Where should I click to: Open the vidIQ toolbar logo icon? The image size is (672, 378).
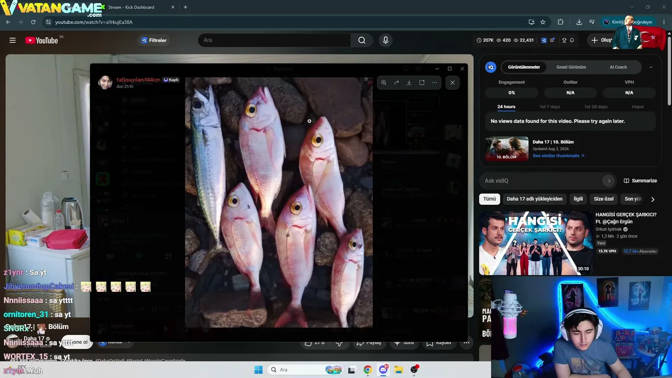544,40
